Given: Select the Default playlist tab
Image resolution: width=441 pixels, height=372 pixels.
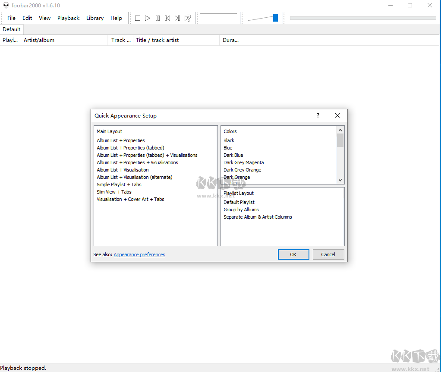Looking at the screenshot, I should [x=12, y=29].
